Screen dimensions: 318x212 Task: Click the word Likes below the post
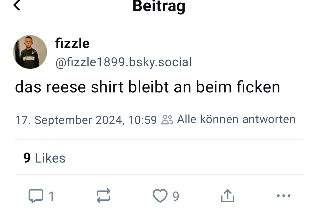(x=50, y=158)
